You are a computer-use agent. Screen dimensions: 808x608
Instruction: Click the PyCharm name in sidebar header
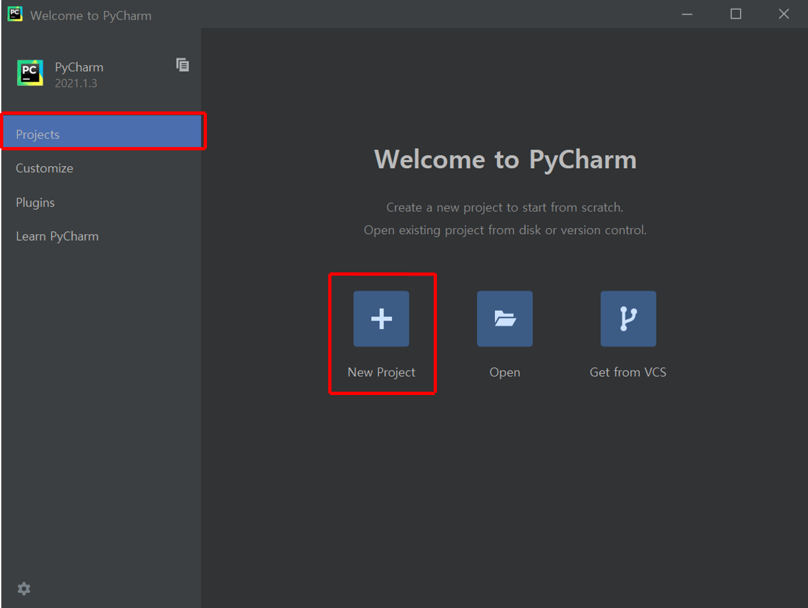pos(79,67)
